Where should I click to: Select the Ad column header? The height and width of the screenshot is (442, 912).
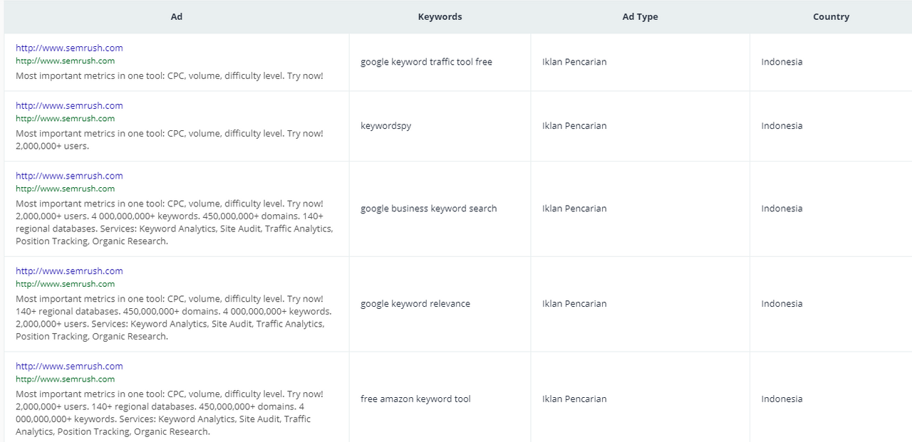[177, 16]
